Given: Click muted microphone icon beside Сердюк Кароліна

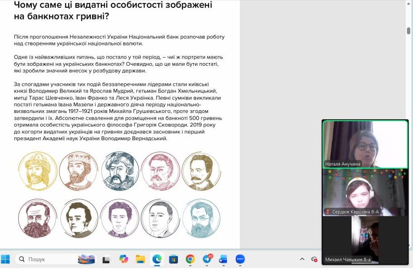Looking at the screenshot, I should [x=327, y=212].
